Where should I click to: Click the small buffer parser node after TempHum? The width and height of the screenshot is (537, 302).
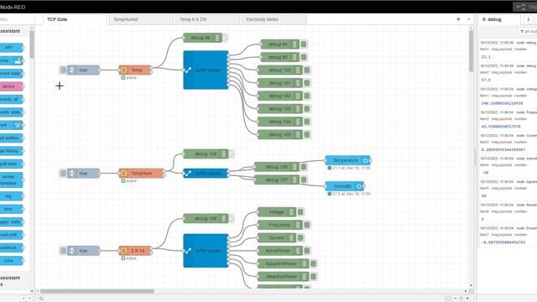point(206,174)
